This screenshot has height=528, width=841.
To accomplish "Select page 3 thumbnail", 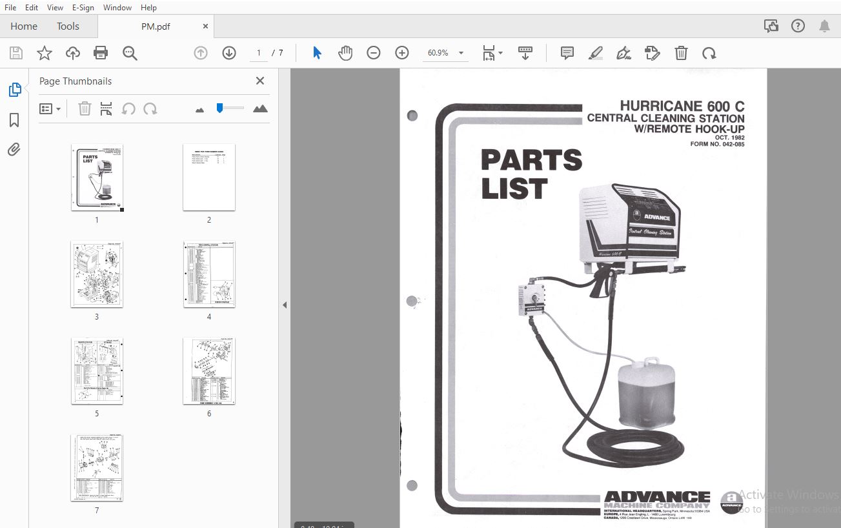I will click(97, 274).
